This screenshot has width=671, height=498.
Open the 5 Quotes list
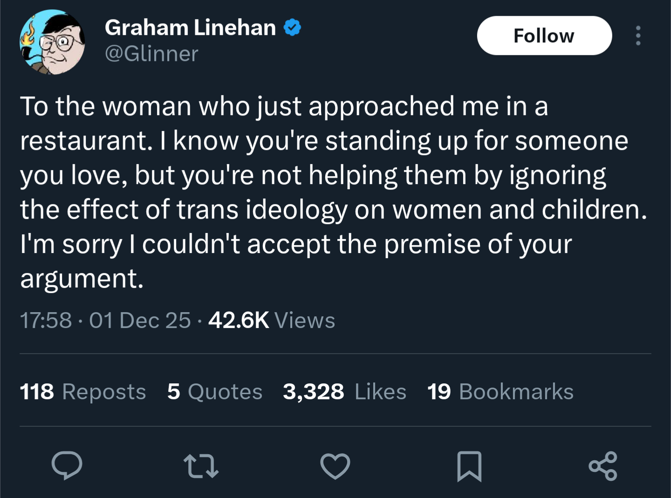point(215,391)
